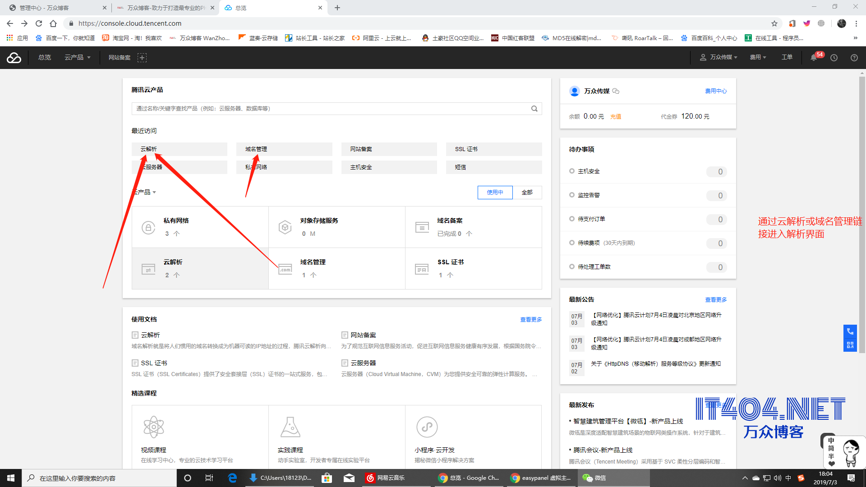Open a new browser tab

(x=337, y=8)
